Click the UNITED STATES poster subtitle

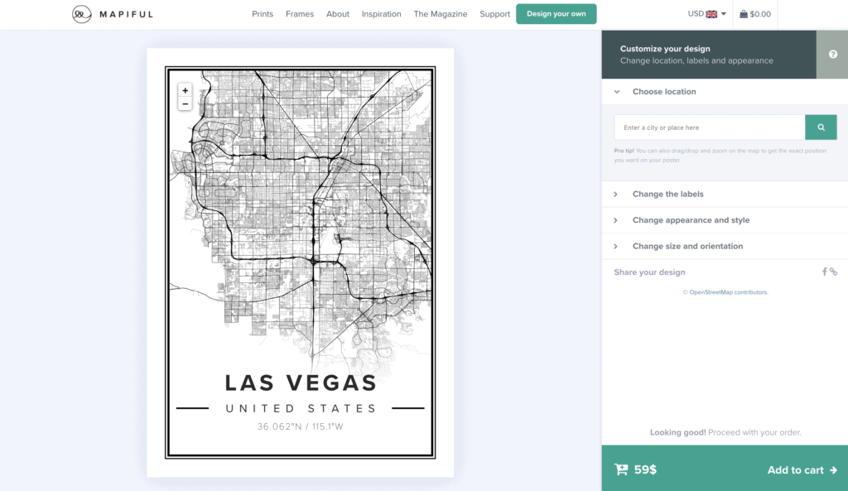pos(300,408)
